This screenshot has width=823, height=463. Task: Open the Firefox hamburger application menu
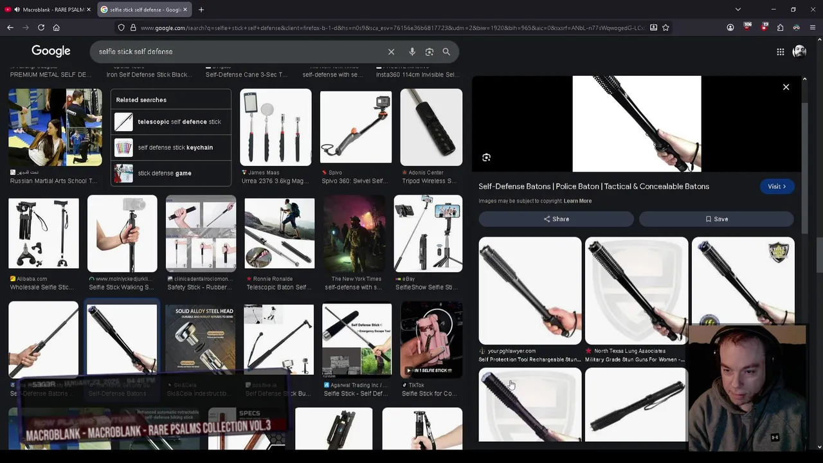pos(813,28)
